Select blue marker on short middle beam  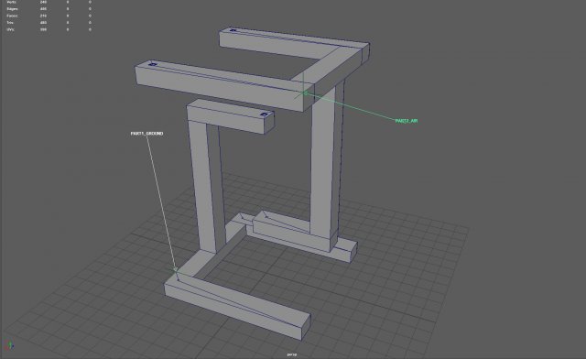[x=264, y=114]
